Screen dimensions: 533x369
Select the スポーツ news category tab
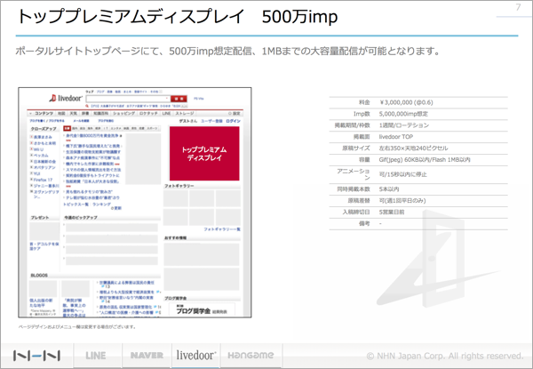[152, 129]
